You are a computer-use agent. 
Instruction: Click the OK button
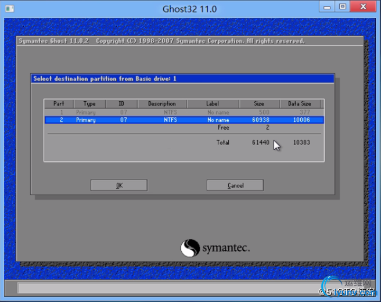[x=119, y=185]
